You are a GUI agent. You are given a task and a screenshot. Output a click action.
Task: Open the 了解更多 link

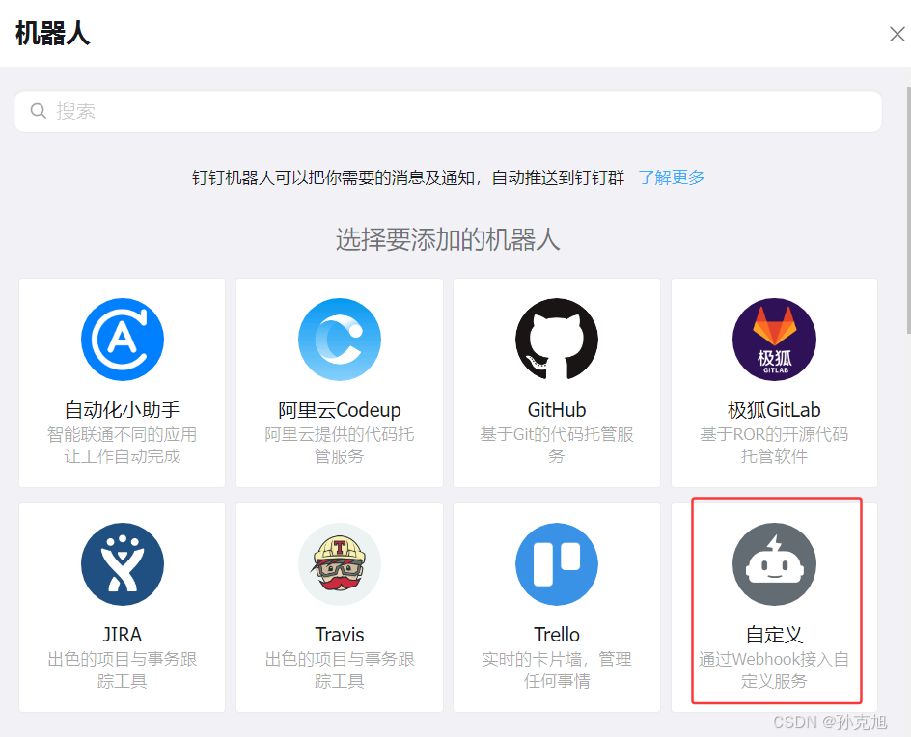pyautogui.click(x=671, y=177)
